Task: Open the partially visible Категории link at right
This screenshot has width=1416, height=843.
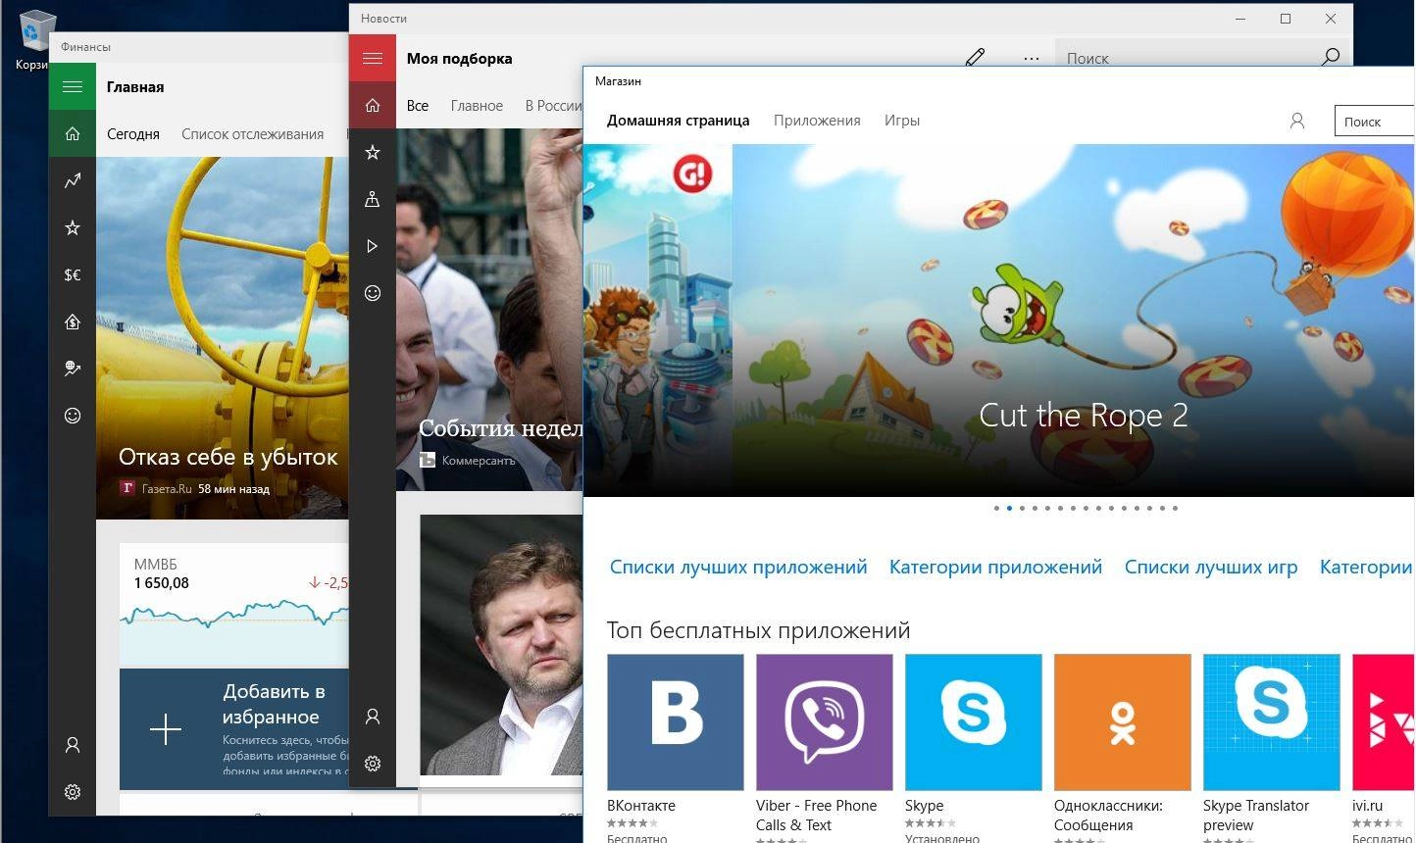Action: tap(1366, 567)
